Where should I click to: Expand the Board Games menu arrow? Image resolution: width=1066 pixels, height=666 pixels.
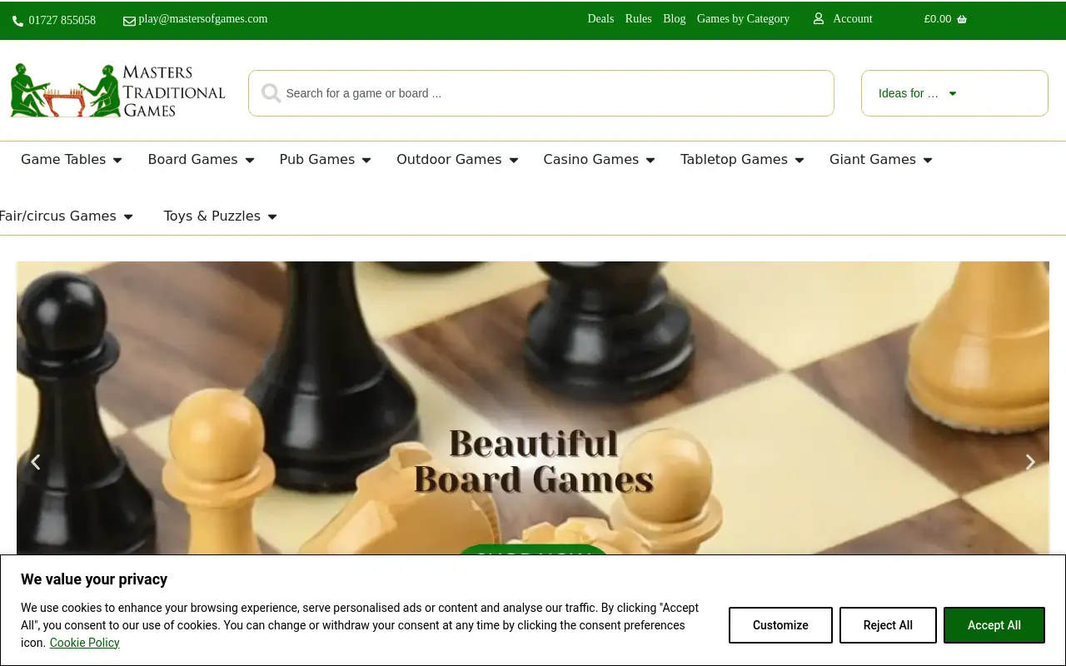point(249,160)
